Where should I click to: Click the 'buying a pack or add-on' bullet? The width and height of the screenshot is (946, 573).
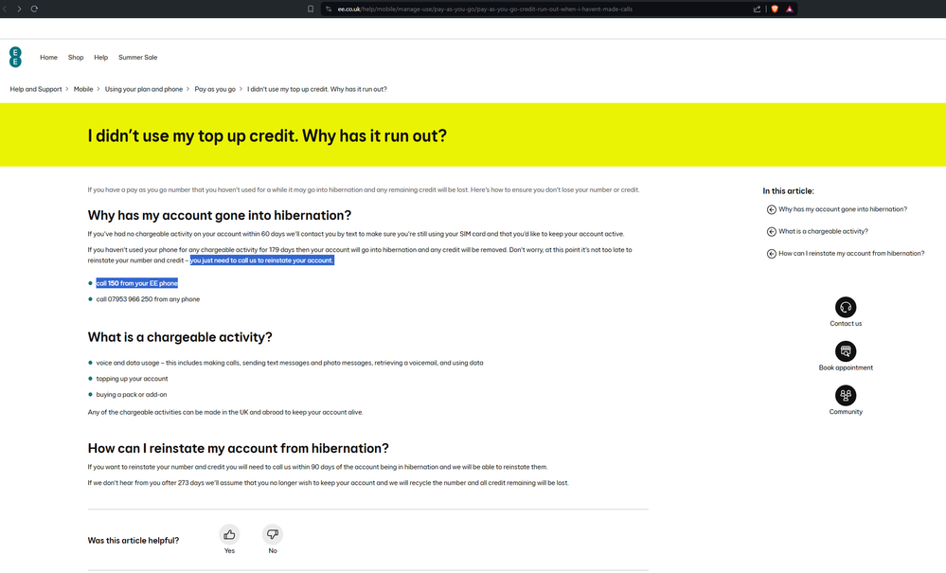(x=132, y=394)
